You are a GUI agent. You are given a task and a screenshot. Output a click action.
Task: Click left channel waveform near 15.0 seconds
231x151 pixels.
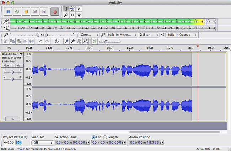tap(129, 69)
